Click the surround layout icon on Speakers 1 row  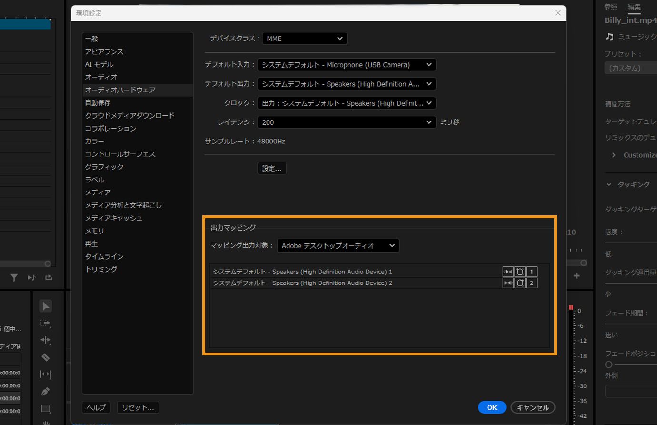coord(520,272)
